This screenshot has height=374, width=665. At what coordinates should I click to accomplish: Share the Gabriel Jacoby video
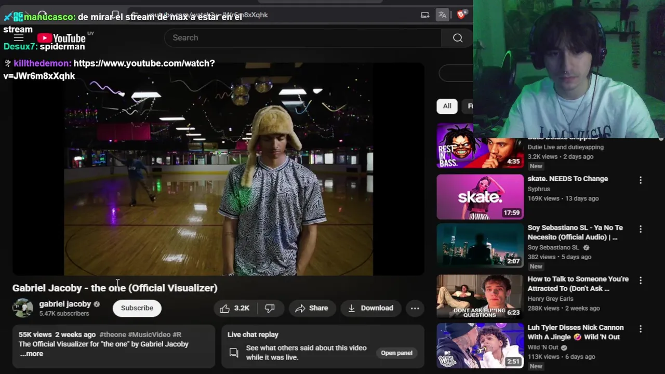[312, 308]
